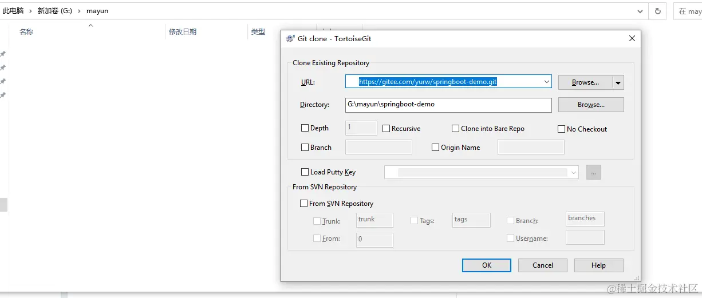Click the branches text field
This screenshot has height=298, width=702.
click(x=585, y=218)
